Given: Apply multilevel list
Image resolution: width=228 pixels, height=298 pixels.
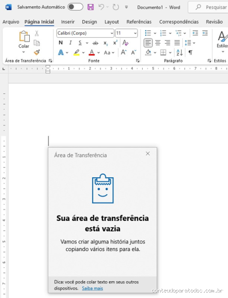Looking at the screenshot, I should (x=178, y=33).
